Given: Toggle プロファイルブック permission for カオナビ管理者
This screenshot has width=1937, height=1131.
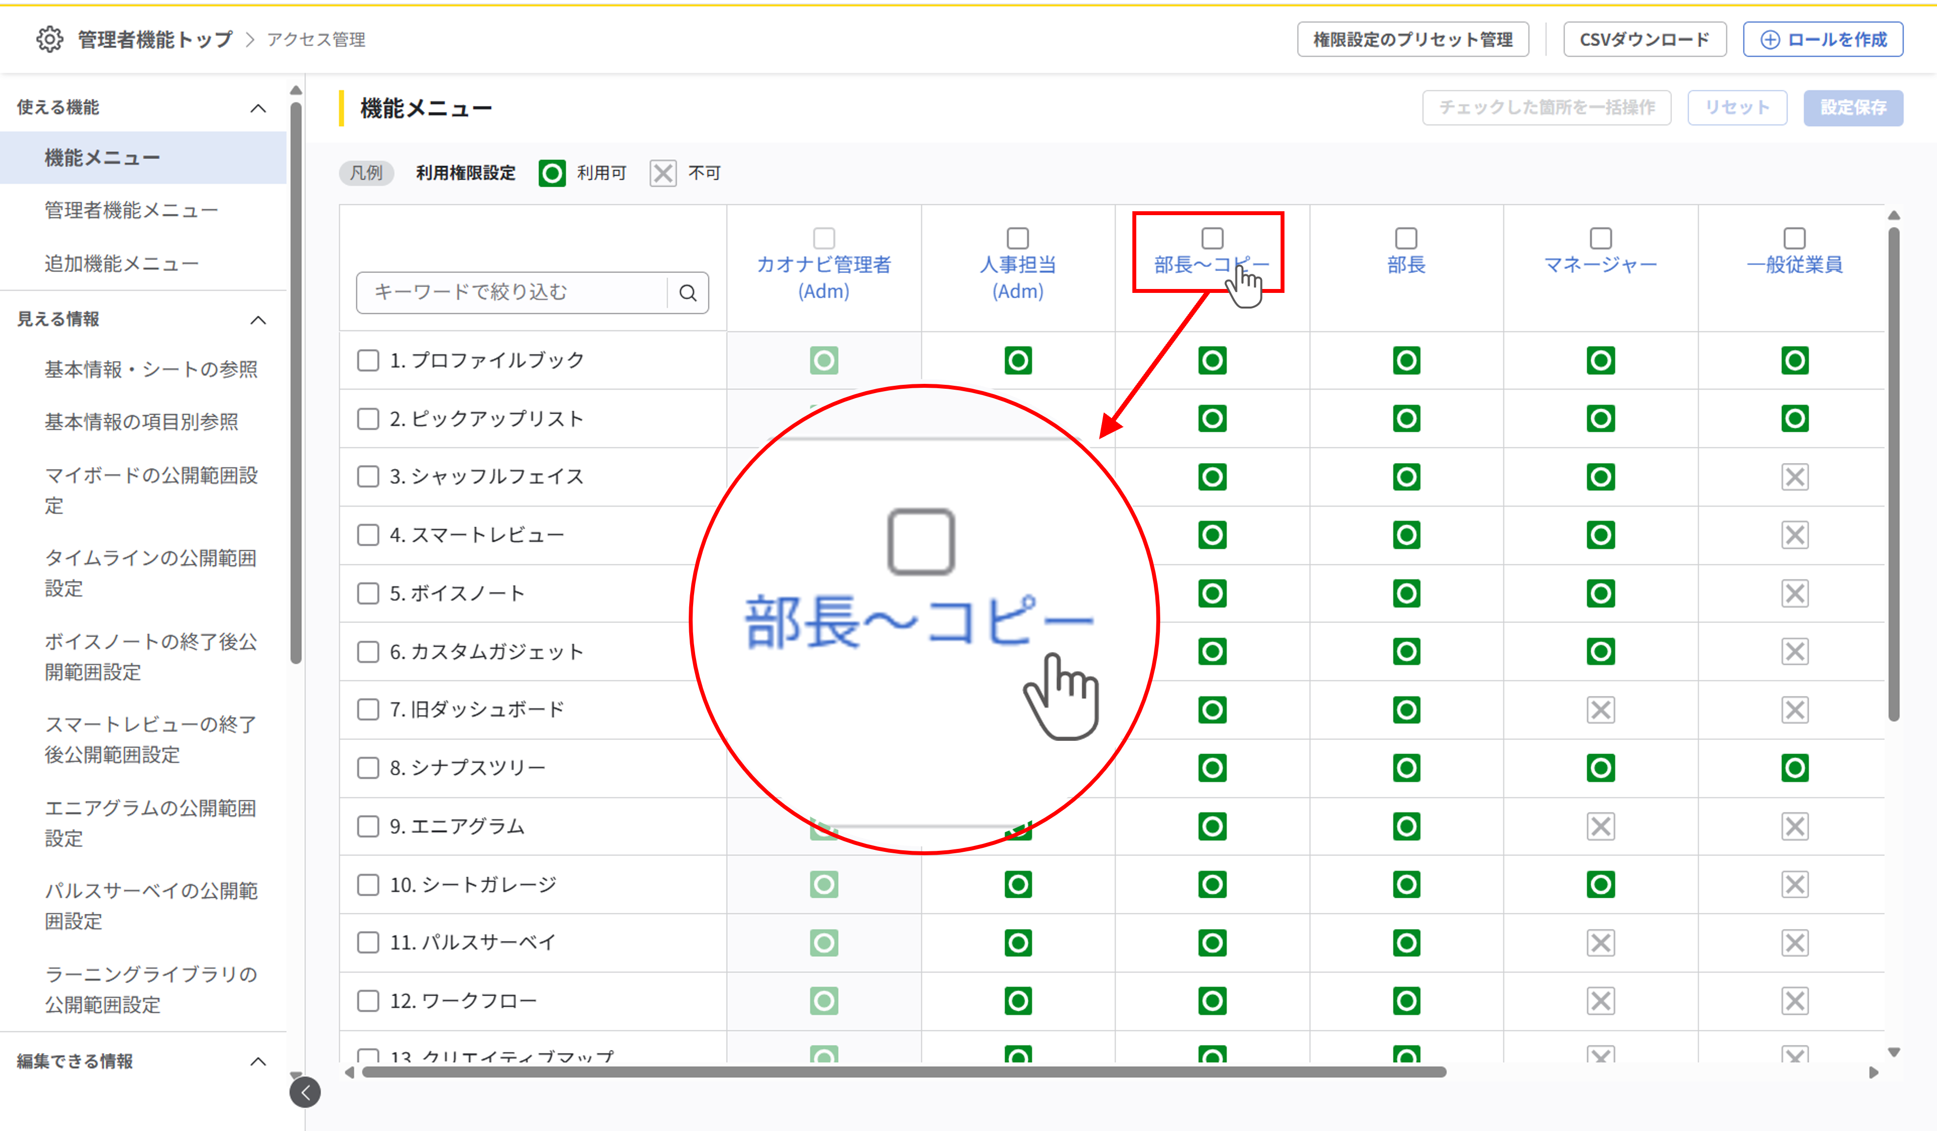Looking at the screenshot, I should pos(824,360).
